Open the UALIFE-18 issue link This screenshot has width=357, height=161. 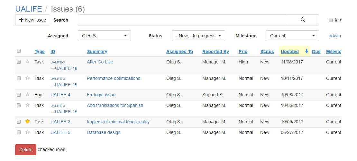coord(66,68)
